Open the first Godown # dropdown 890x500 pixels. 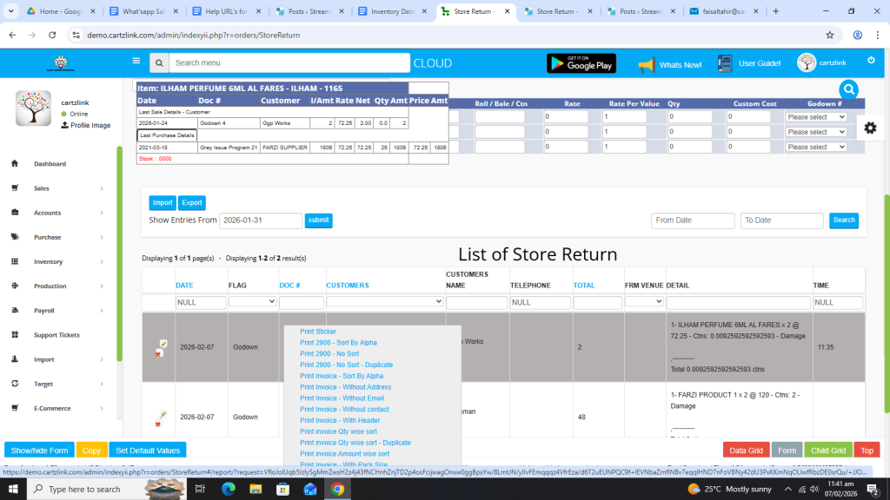pyautogui.click(x=815, y=117)
